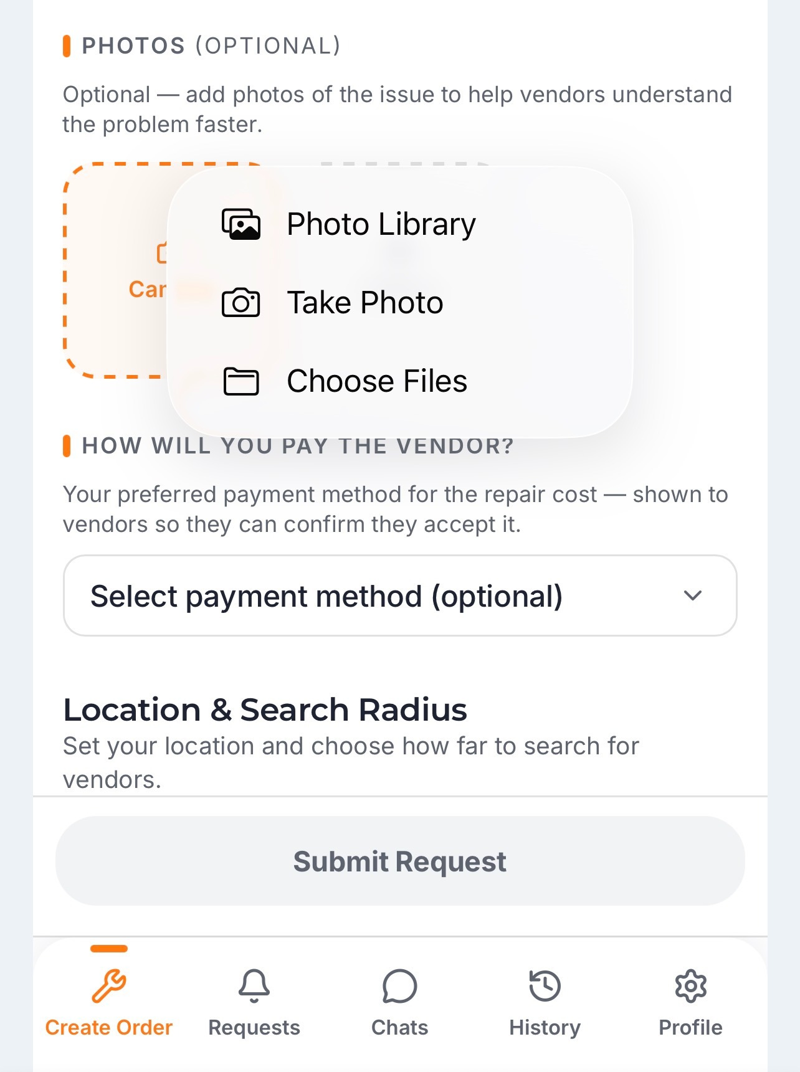This screenshot has width=800, height=1072.
Task: Open the Profile tab label
Action: point(691,1028)
